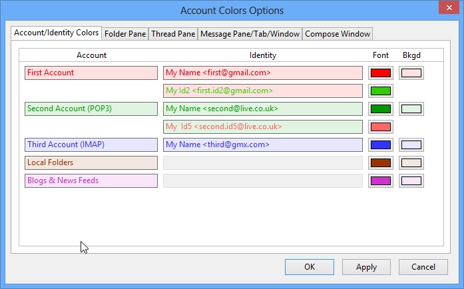Cancel the Account Colors Options dialog
The height and width of the screenshot is (289, 464).
pyautogui.click(x=423, y=267)
